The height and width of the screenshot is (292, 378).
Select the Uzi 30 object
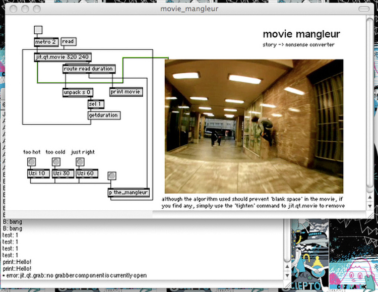62,173
